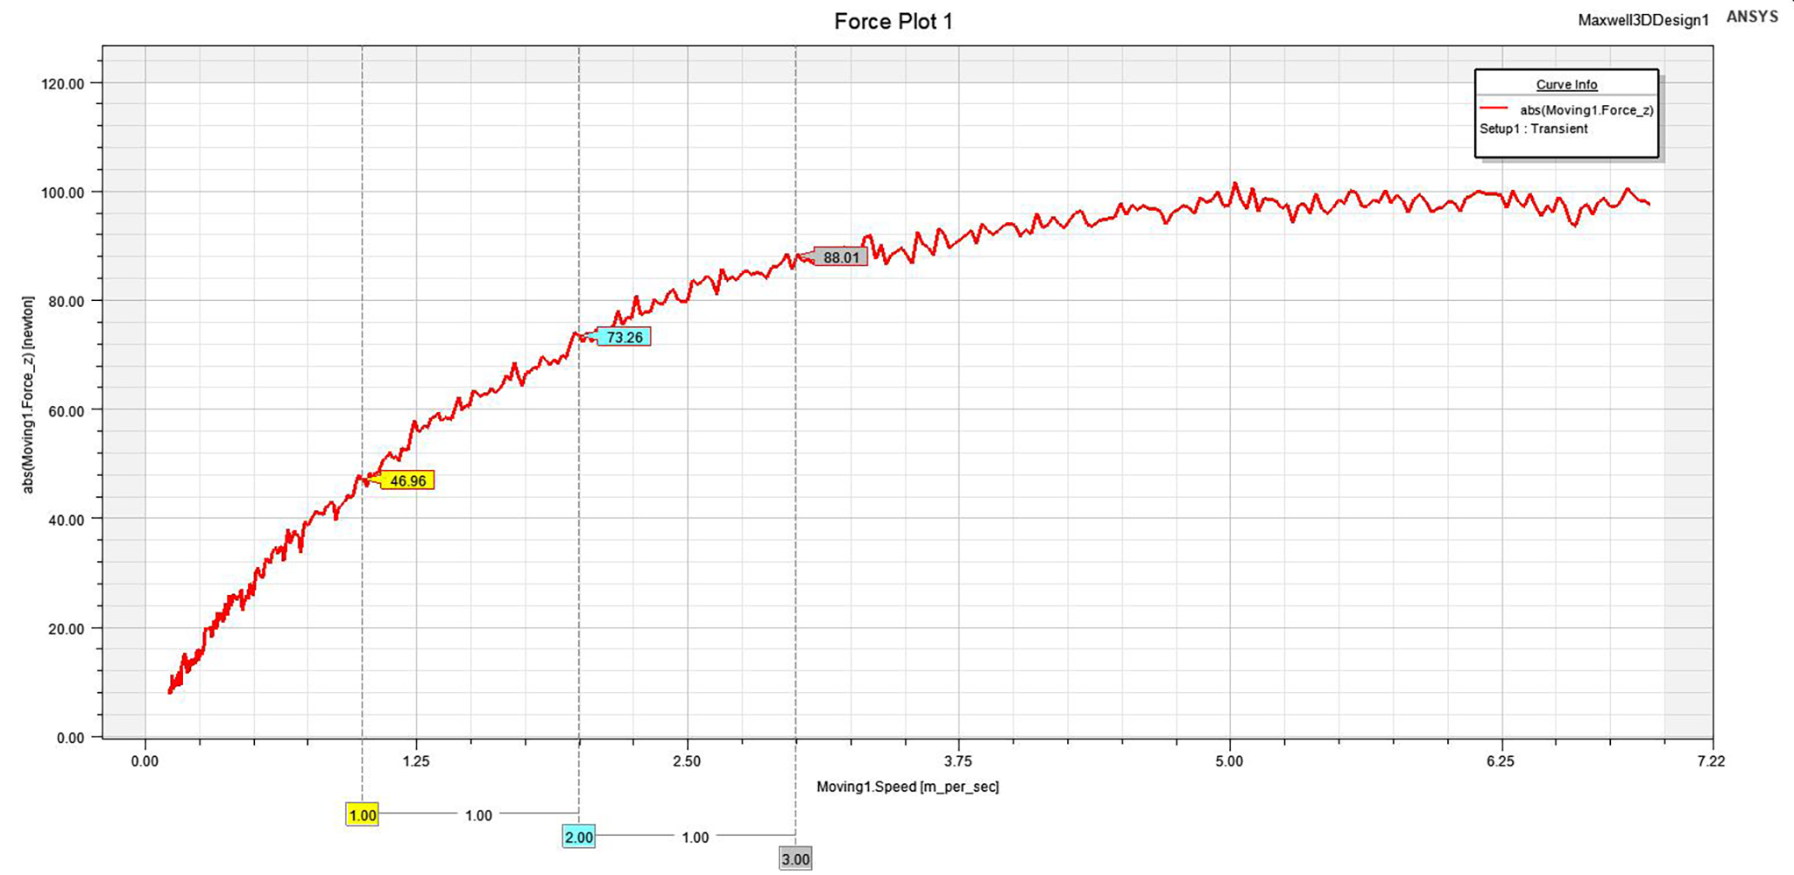Select the Setup1 : Transient legend text
Image resolution: width=1794 pixels, height=875 pixels.
(1533, 129)
